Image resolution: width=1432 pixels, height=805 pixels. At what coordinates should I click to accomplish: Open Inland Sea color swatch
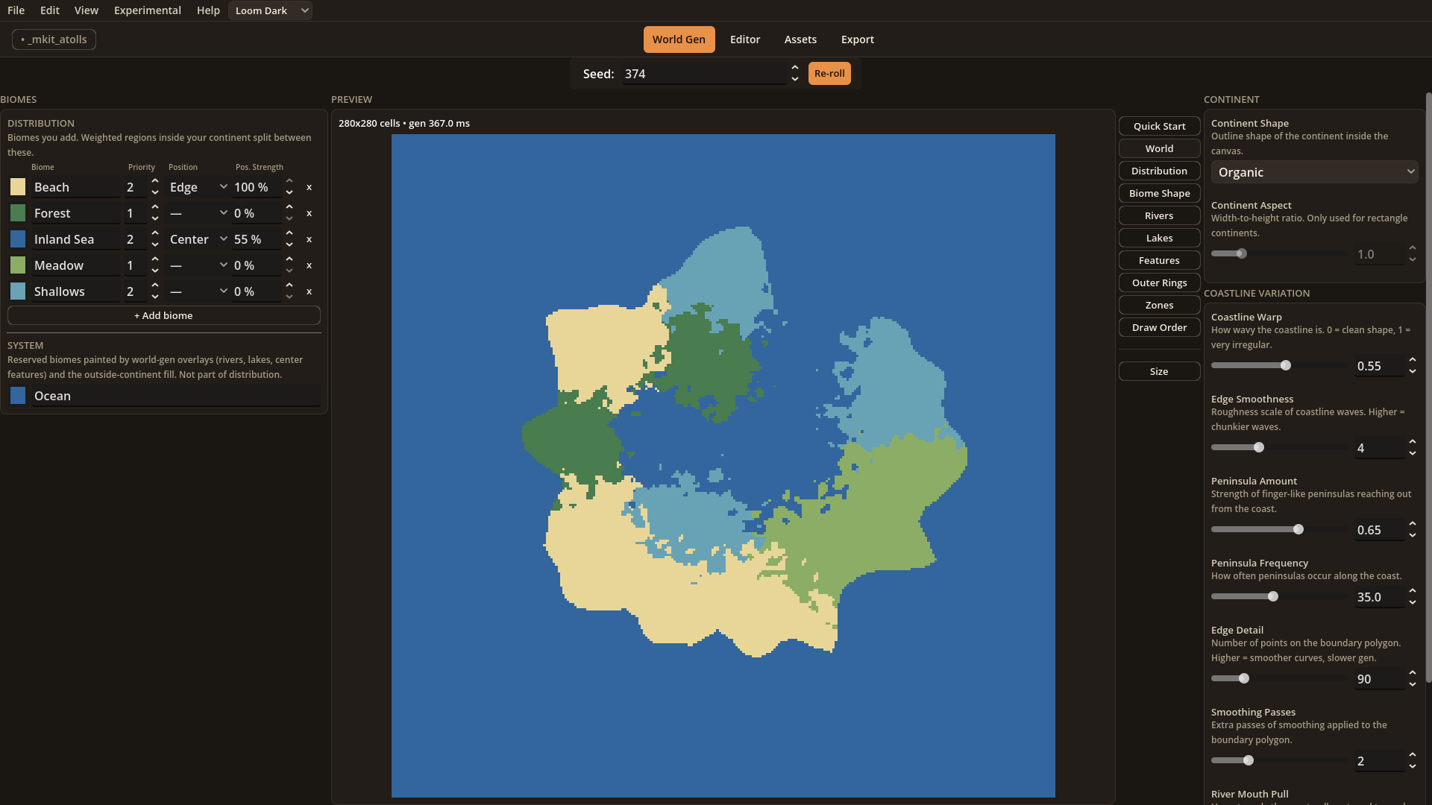pos(18,239)
